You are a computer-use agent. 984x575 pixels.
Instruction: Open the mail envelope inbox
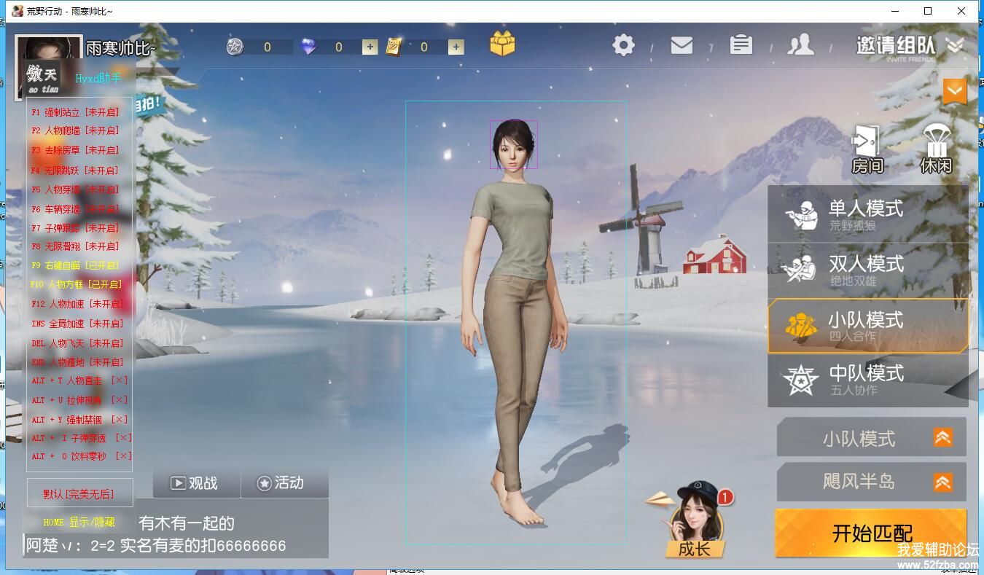(682, 45)
